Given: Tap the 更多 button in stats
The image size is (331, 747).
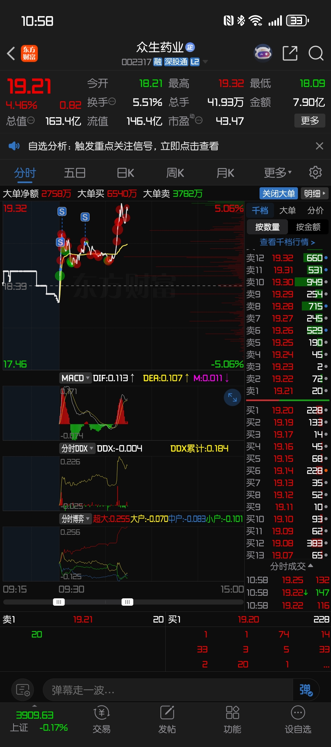Looking at the screenshot, I should (x=309, y=120).
